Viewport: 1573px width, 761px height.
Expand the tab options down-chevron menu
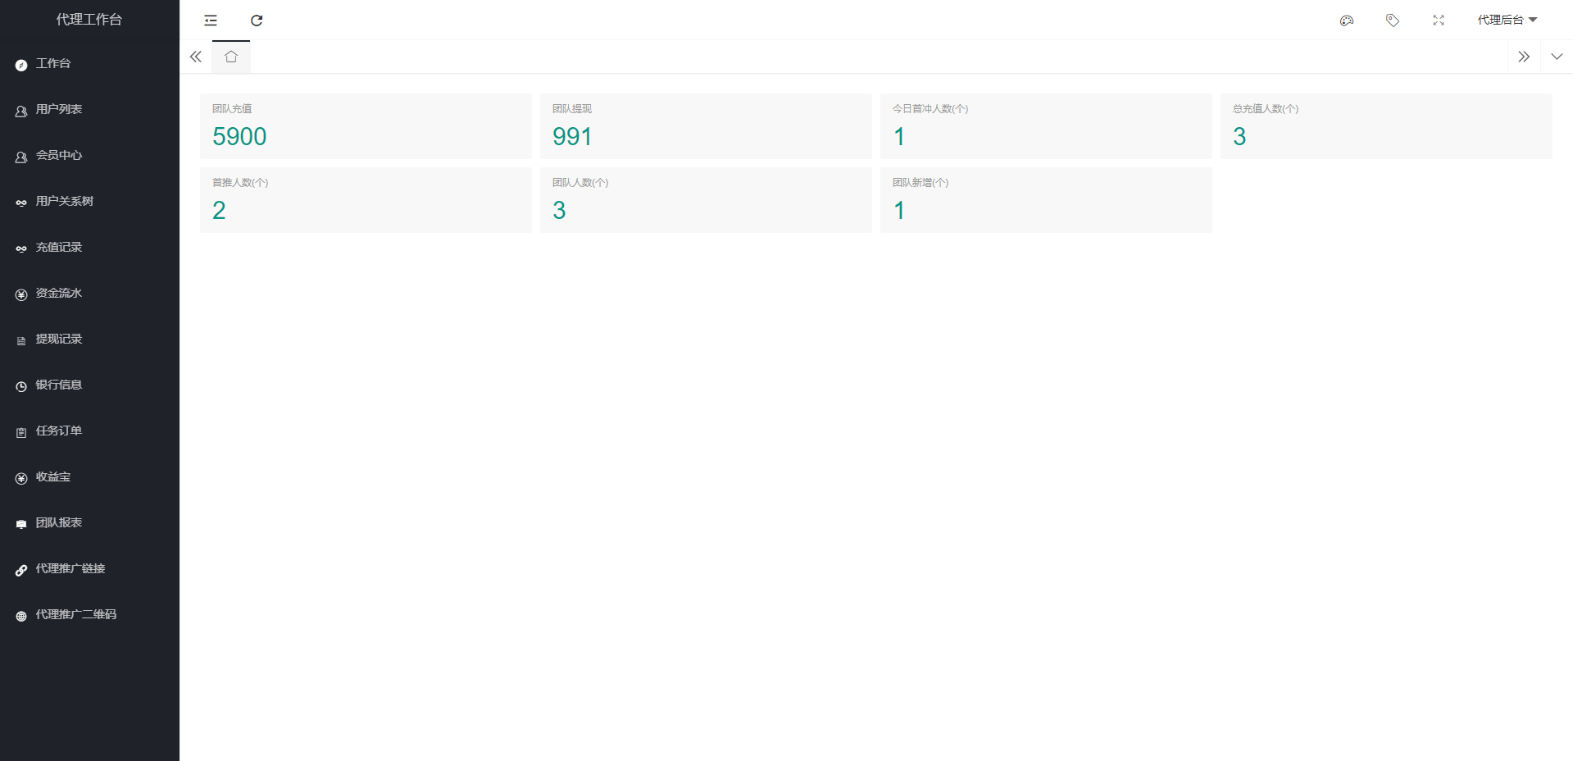[1556, 57]
